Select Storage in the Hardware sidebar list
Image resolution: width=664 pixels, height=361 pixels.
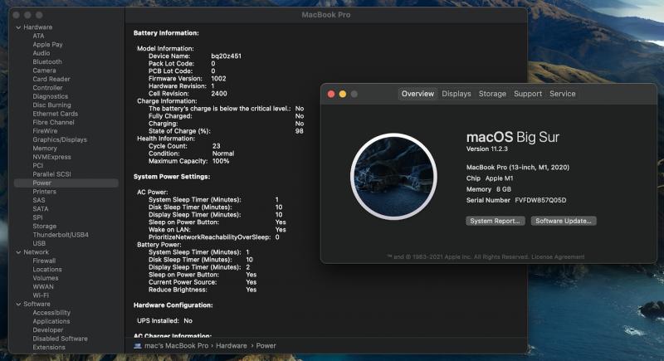tap(45, 227)
